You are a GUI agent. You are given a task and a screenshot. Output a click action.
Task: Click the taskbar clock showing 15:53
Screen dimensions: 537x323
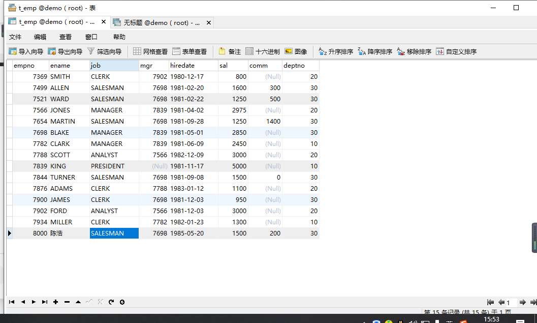[491, 319]
